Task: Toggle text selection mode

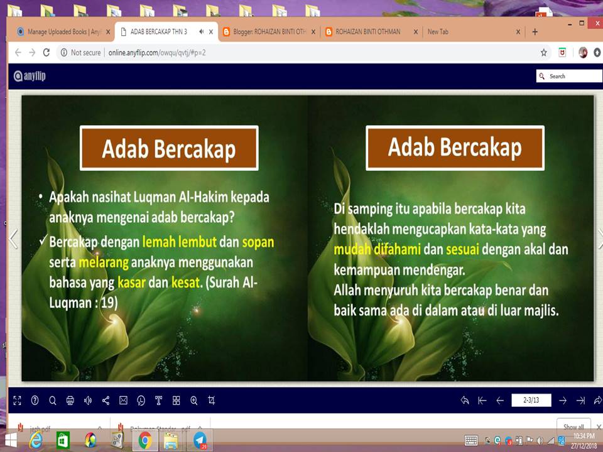Action: click(x=158, y=400)
